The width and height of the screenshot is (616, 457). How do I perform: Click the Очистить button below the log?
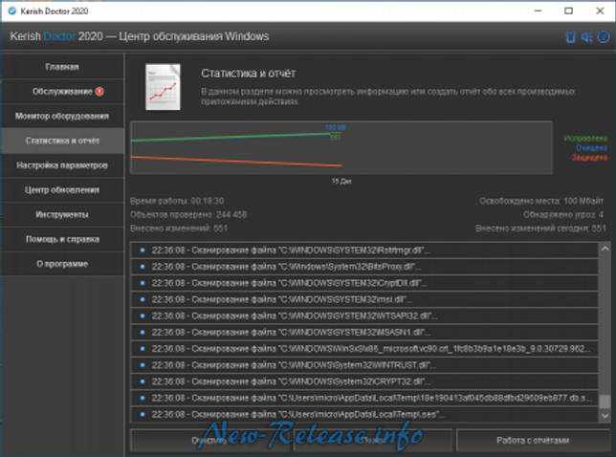209,440
